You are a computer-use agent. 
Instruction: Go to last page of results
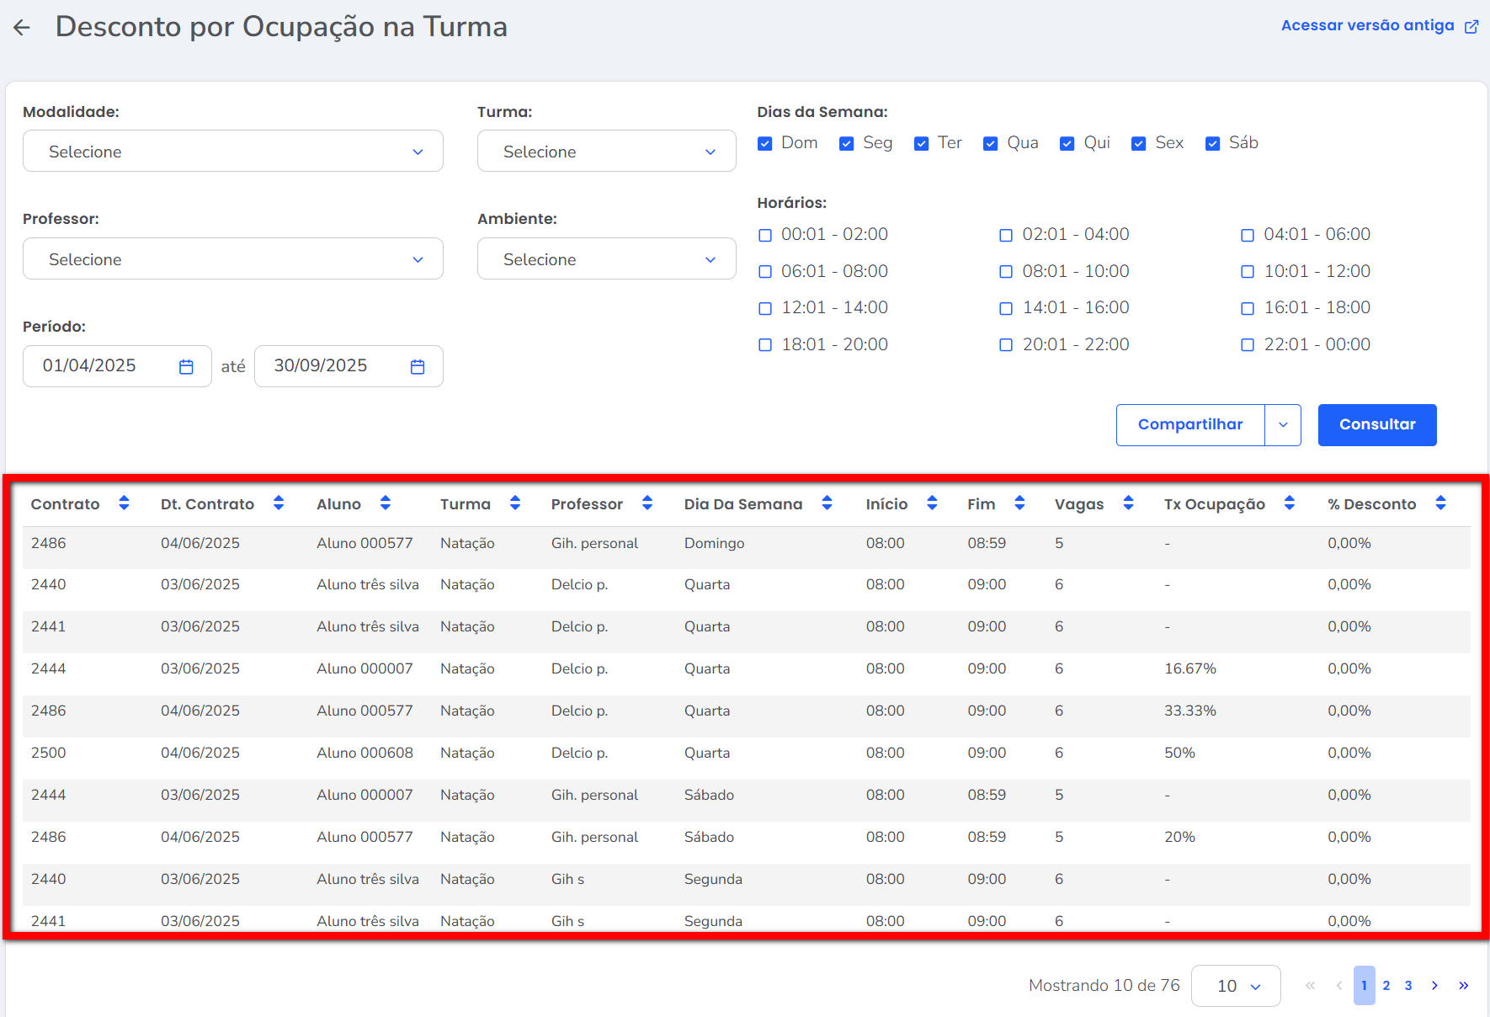point(1464,986)
